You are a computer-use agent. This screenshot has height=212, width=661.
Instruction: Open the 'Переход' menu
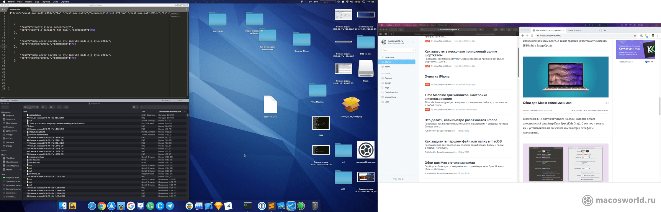tap(46, 2)
